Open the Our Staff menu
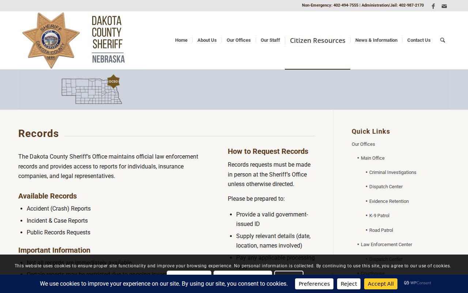 tap(270, 40)
